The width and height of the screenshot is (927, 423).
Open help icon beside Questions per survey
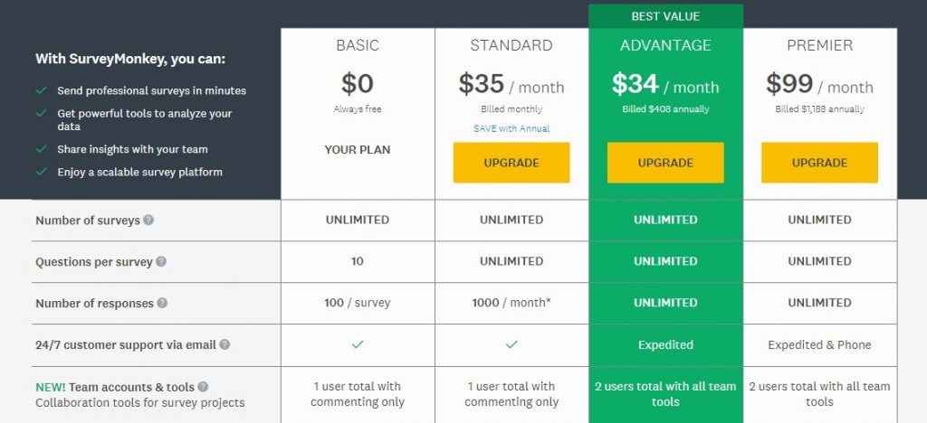pos(161,261)
